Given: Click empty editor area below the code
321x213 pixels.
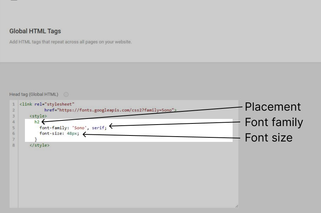Looking at the screenshot, I should (x=128, y=178).
